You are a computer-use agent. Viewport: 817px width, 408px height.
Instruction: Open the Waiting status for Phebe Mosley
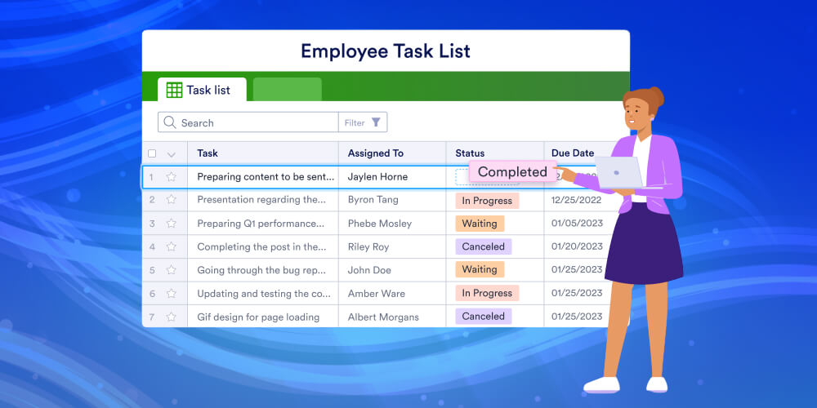coord(479,224)
